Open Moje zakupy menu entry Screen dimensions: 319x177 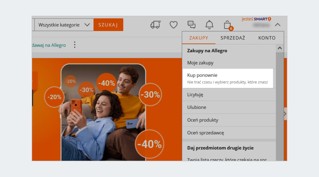pyautogui.click(x=229, y=63)
